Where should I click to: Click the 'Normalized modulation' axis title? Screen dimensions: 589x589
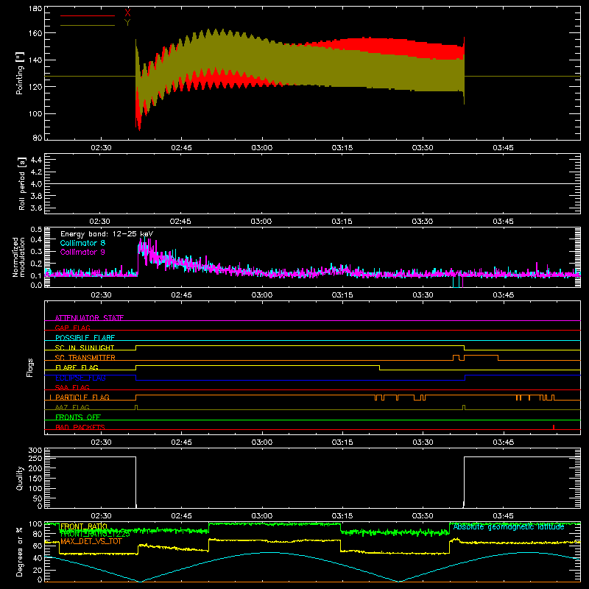(18, 257)
